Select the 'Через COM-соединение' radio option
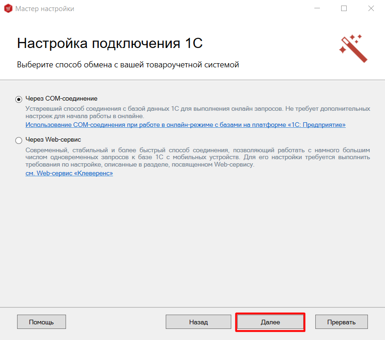This screenshot has height=340, width=385. coord(18,99)
